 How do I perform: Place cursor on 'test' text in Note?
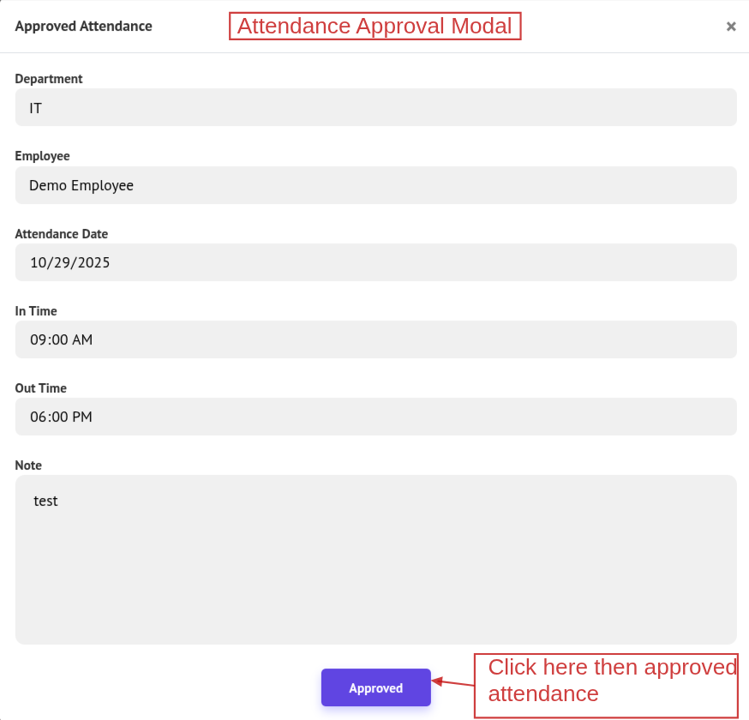[46, 501]
